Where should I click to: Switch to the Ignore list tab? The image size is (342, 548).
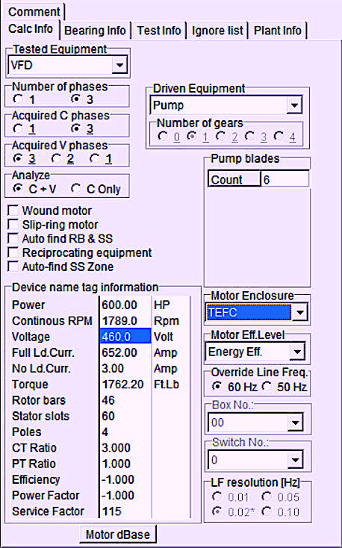217,31
